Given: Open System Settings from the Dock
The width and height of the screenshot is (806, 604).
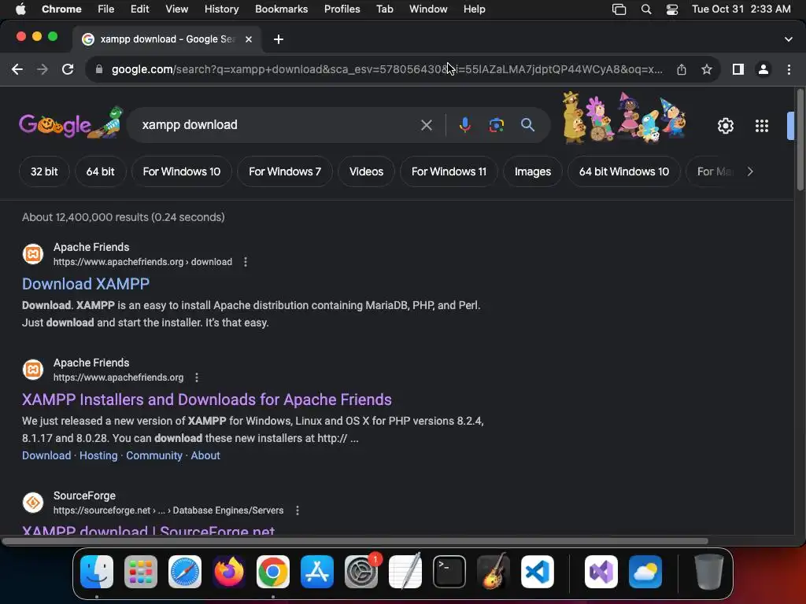Looking at the screenshot, I should [361, 572].
